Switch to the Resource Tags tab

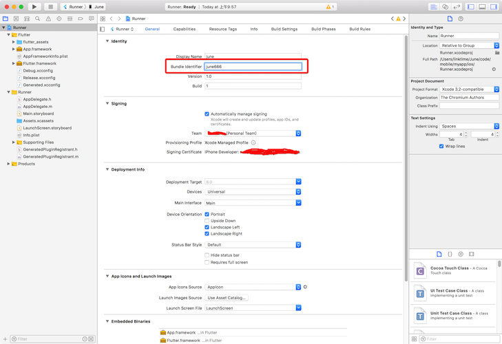[x=223, y=29]
